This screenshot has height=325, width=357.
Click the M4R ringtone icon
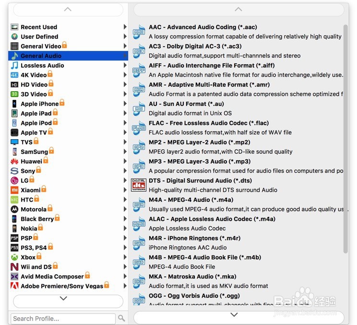[139, 243]
